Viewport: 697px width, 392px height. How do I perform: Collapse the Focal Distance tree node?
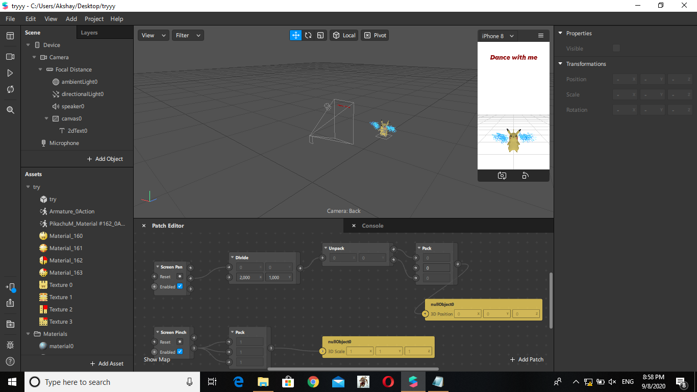(x=40, y=69)
